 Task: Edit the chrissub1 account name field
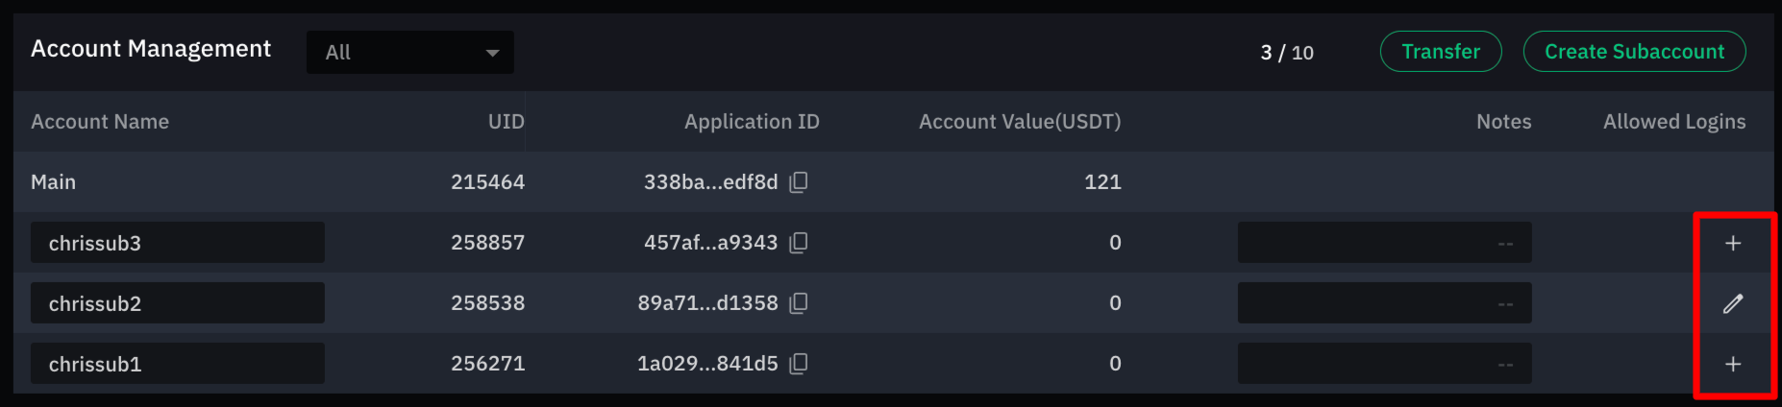pyautogui.click(x=178, y=364)
